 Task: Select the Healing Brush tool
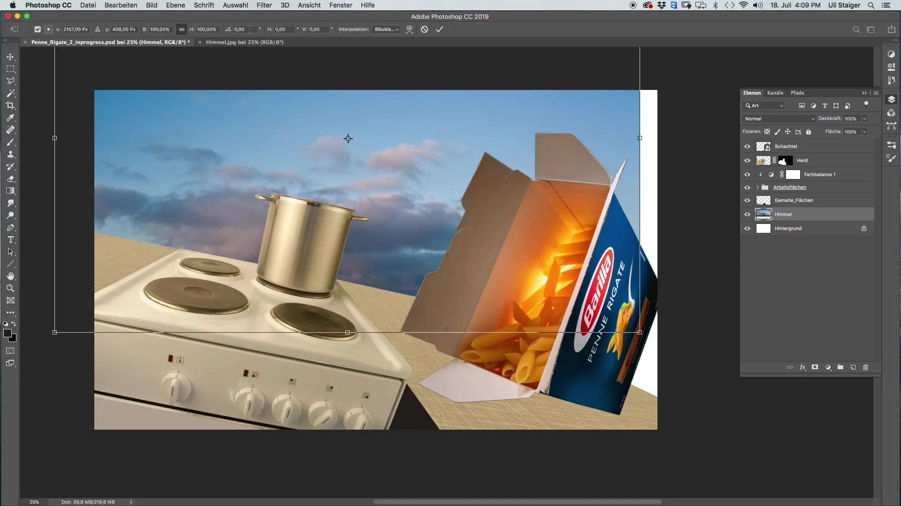[x=10, y=130]
